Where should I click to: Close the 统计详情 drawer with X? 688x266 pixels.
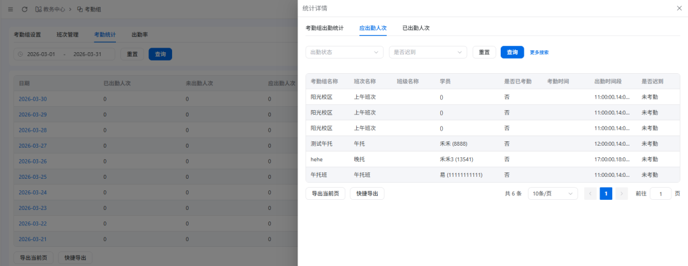(x=678, y=8)
